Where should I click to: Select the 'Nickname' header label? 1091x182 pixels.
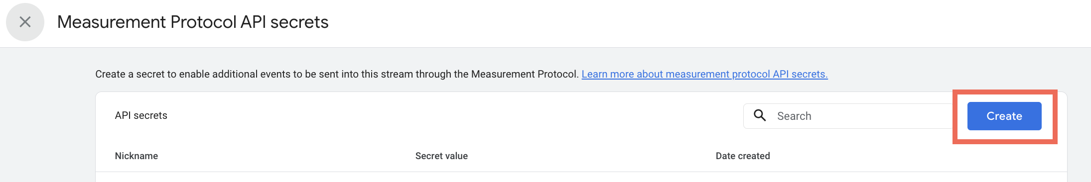(136, 156)
